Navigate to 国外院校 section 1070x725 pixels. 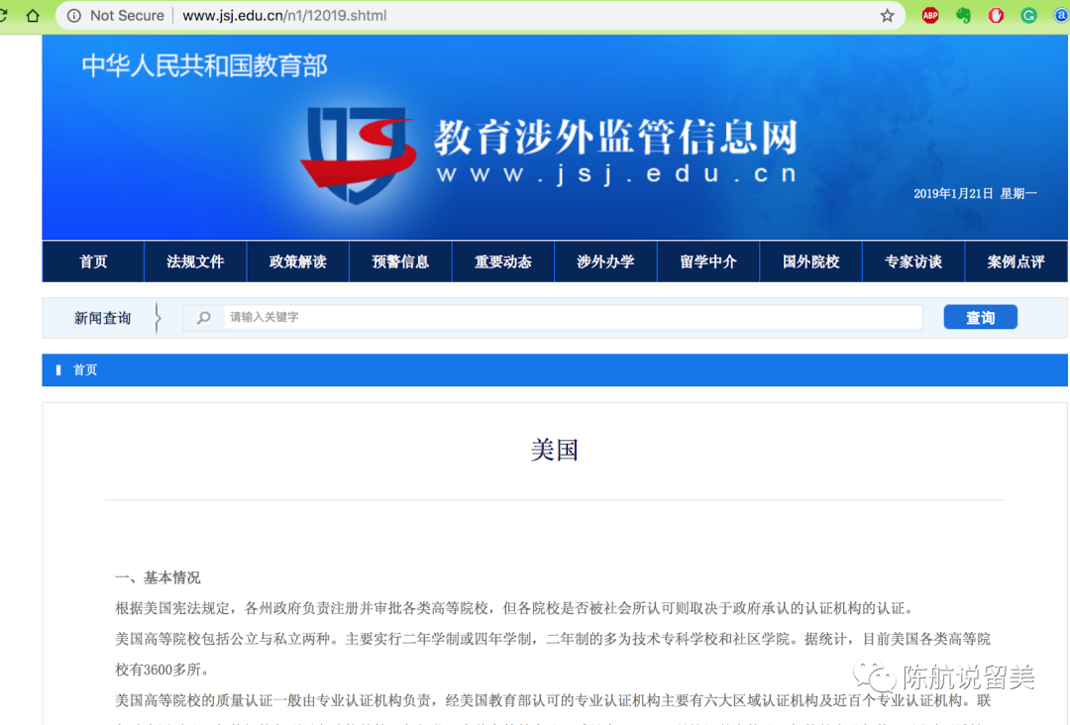click(810, 262)
